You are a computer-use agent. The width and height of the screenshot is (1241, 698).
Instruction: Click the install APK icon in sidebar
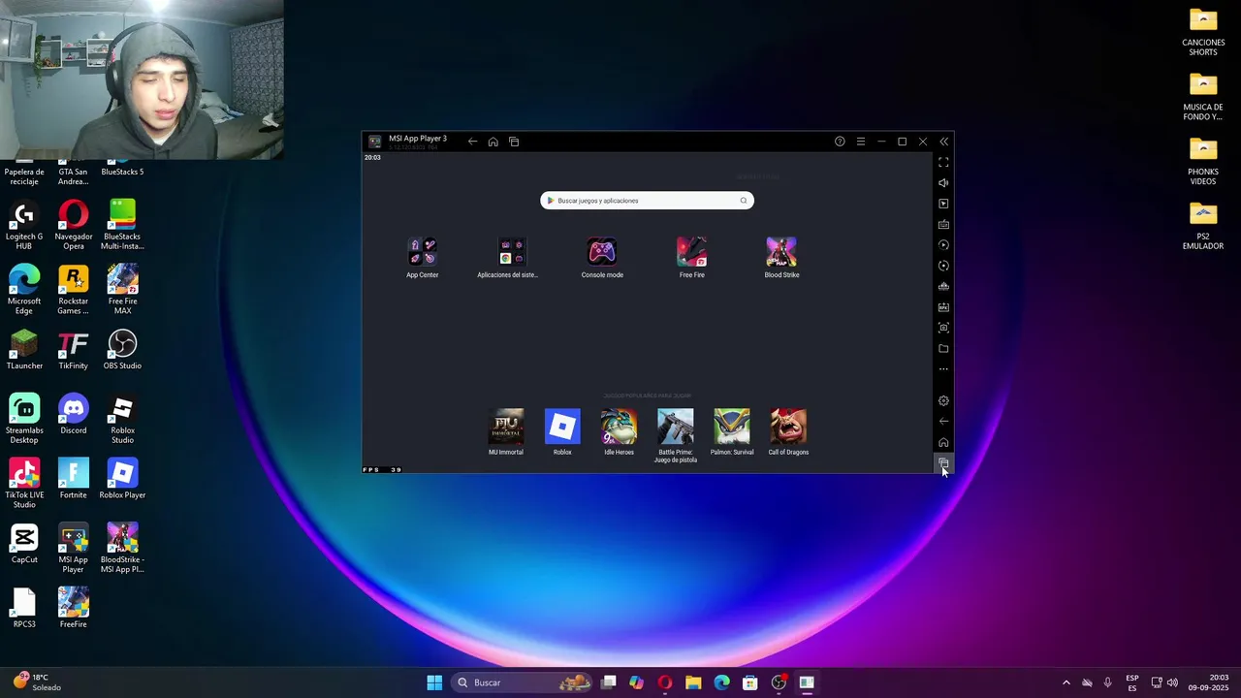[943, 307]
